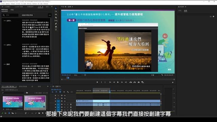This screenshot has width=217, height=122.
Task: Step forward one frame
Action: click(x=122, y=82)
